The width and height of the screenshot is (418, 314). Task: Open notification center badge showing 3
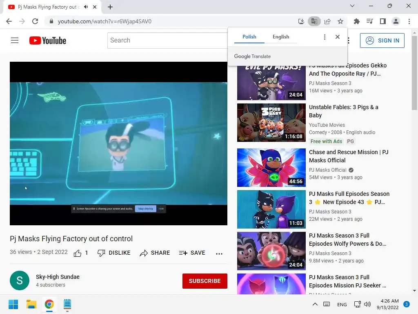(x=407, y=304)
